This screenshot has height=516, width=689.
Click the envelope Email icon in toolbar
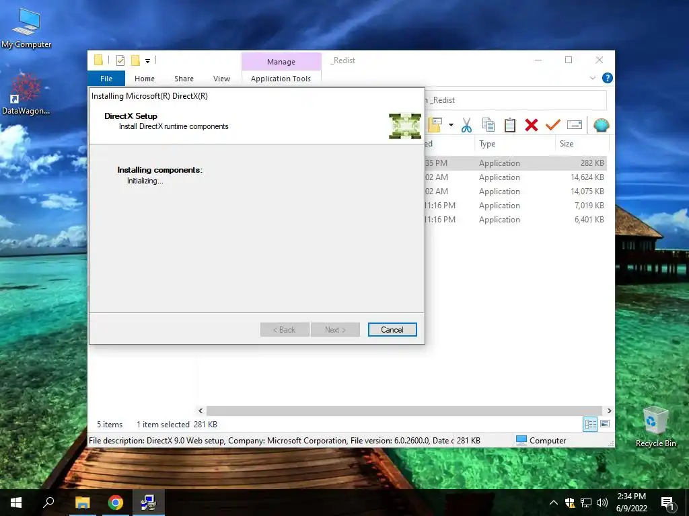click(575, 125)
